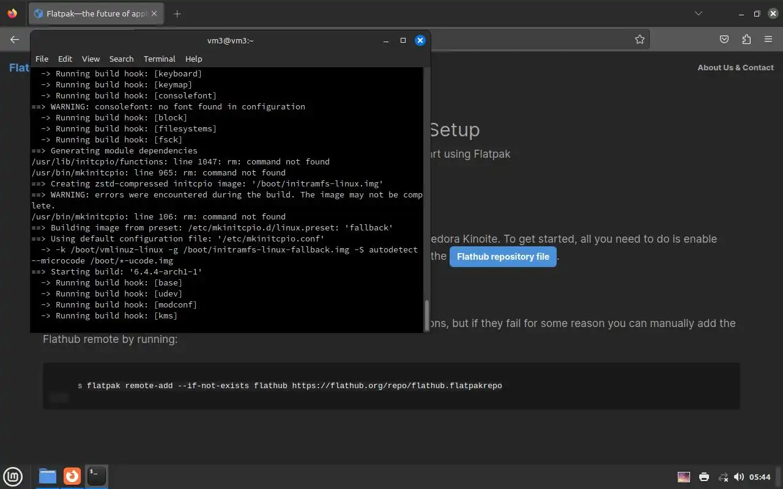This screenshot has height=489, width=783.
Task: Open the Terminal menu in menu bar
Action: tap(160, 59)
